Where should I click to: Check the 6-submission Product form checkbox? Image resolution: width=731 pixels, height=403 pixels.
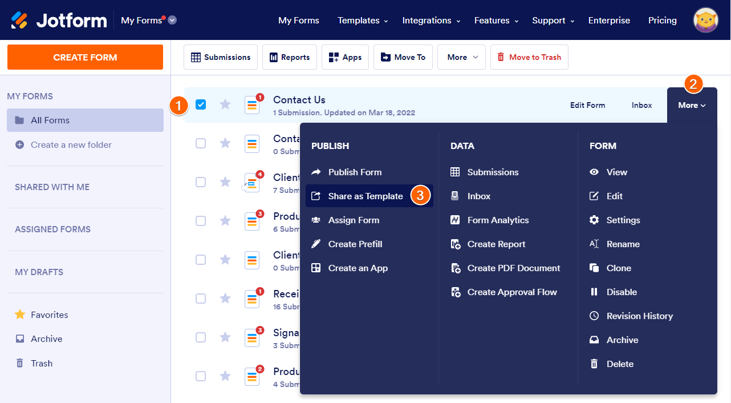pyautogui.click(x=201, y=221)
